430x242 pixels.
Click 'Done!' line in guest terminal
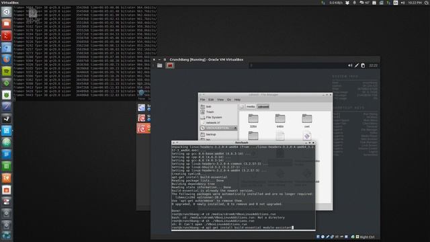click(x=176, y=210)
